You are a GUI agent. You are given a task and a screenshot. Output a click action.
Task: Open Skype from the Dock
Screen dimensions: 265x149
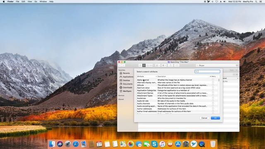coord(154,144)
